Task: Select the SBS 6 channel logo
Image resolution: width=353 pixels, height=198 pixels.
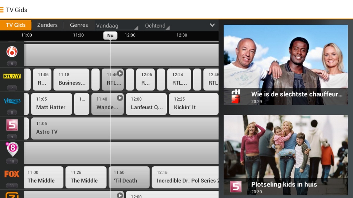Action: tap(12, 52)
